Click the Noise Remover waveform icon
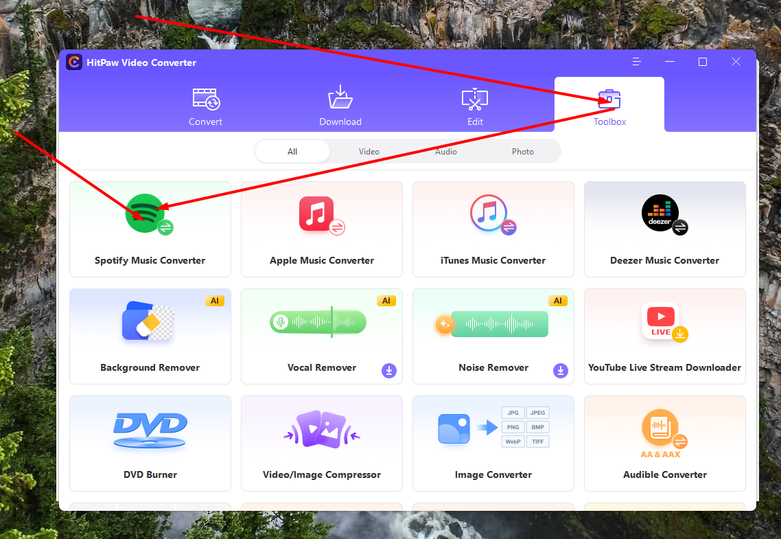 491,324
